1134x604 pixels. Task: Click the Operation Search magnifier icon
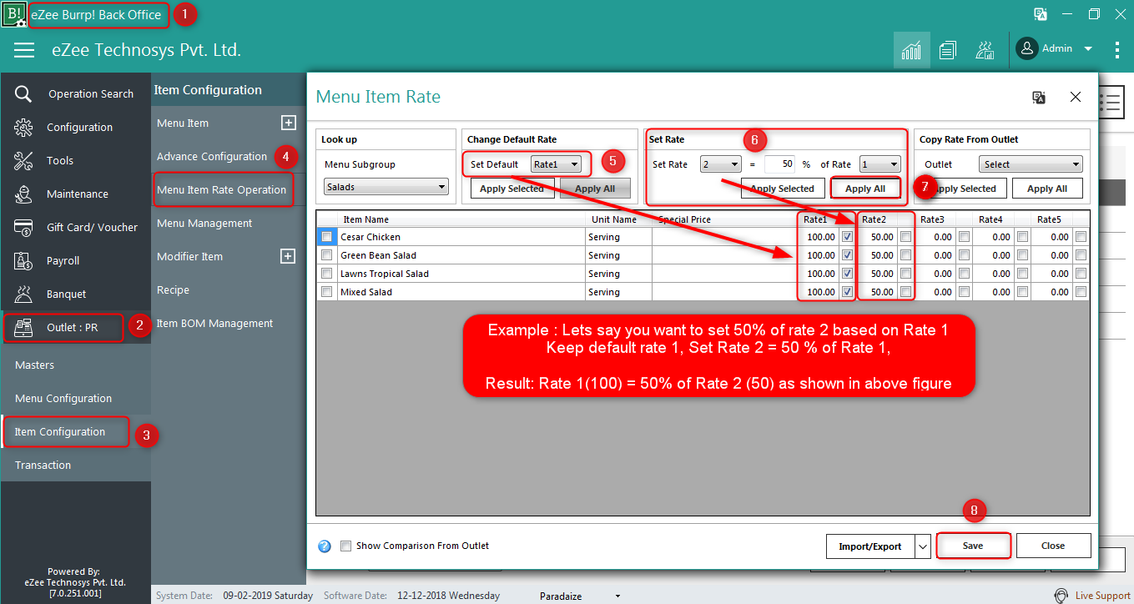[23, 93]
